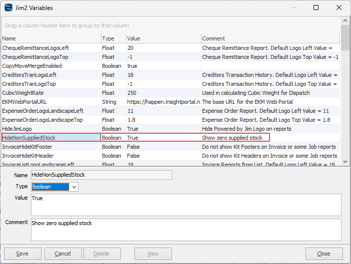Click the Comment column header
The width and height of the screenshot is (351, 264).
click(270, 38)
